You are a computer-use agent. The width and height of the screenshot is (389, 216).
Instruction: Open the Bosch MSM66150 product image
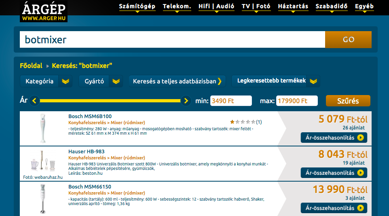click(x=43, y=199)
